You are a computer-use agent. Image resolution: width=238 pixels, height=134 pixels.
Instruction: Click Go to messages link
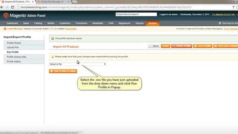pyautogui.click(x=231, y=29)
